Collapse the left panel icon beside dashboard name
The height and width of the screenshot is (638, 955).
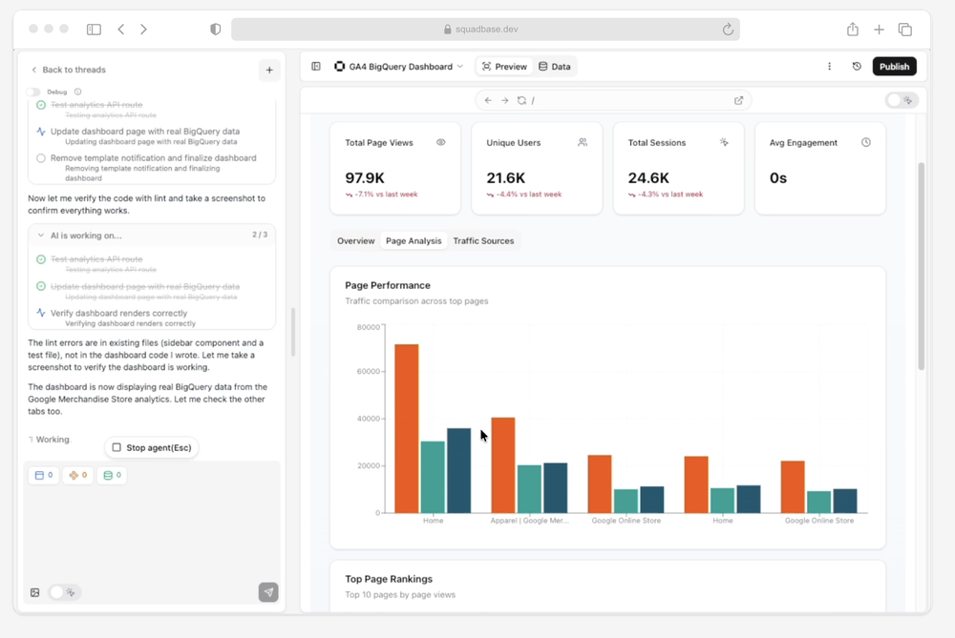(x=315, y=67)
